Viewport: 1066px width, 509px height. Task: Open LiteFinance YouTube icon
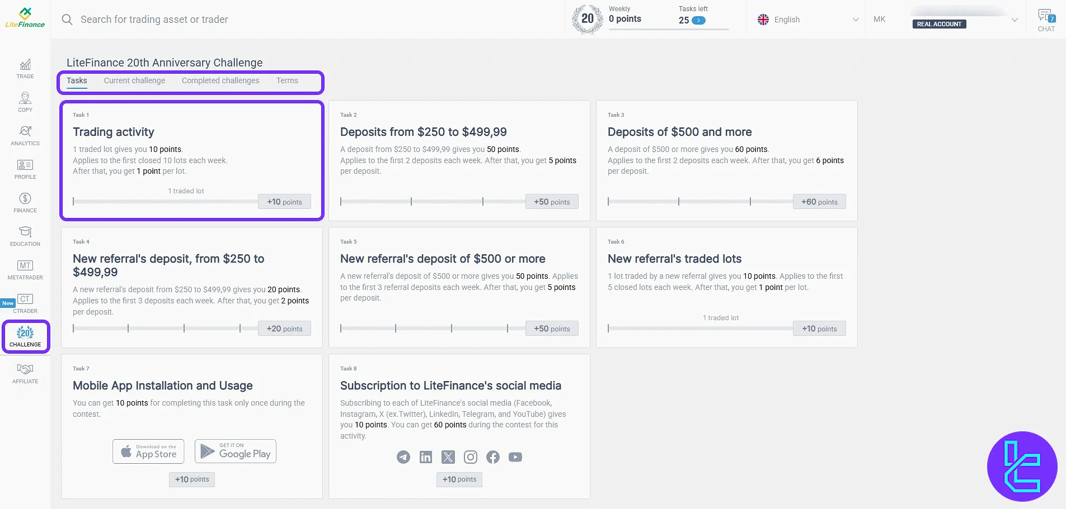(515, 457)
